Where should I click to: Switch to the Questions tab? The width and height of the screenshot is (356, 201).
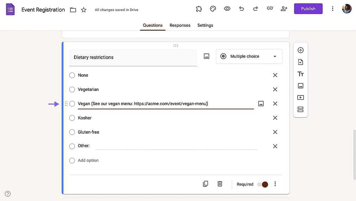tap(153, 25)
